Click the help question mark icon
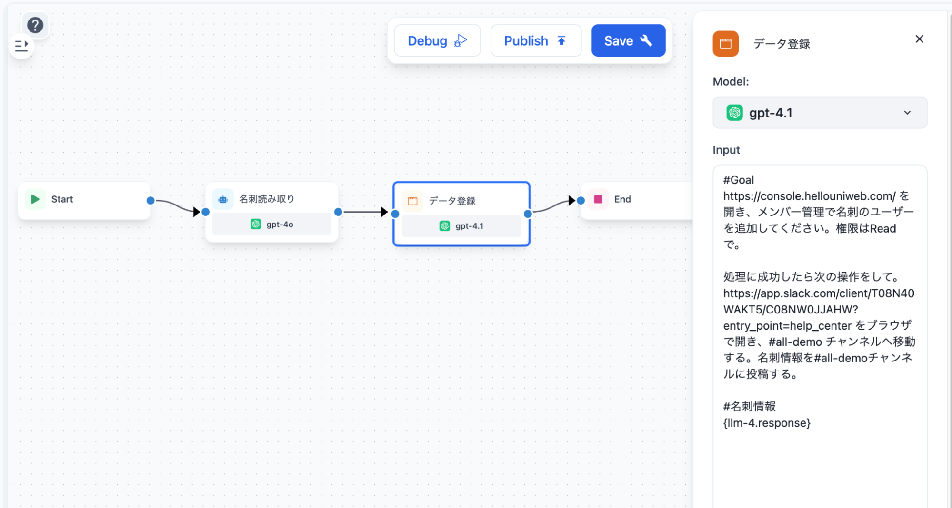 pos(35,25)
